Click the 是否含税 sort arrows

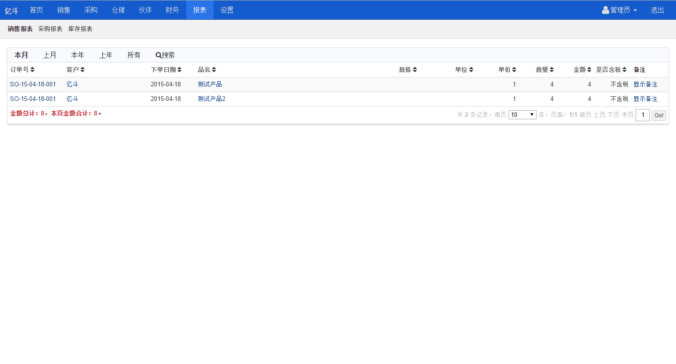[x=624, y=70]
